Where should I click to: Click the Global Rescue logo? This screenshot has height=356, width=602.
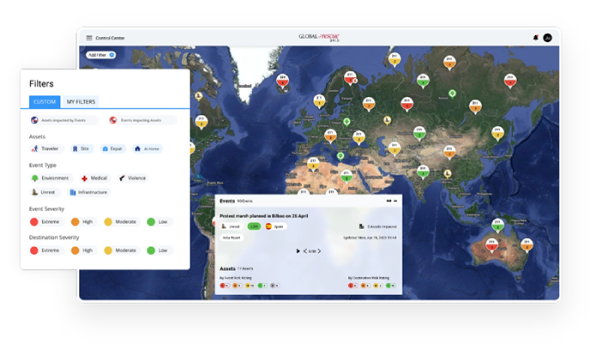click(318, 37)
